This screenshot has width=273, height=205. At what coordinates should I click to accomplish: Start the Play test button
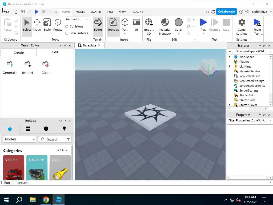click(x=203, y=24)
